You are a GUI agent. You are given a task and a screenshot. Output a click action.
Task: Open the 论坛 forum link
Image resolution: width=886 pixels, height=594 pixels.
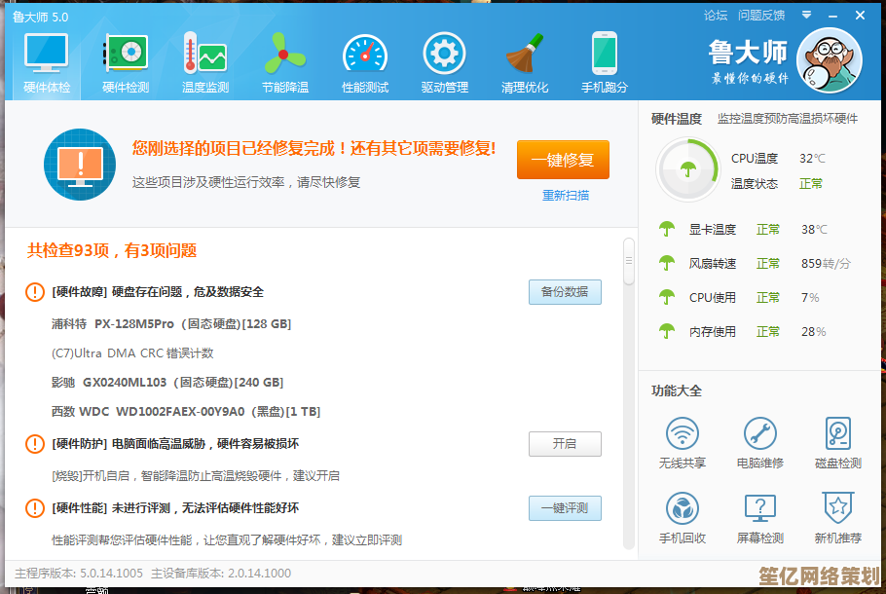point(716,16)
